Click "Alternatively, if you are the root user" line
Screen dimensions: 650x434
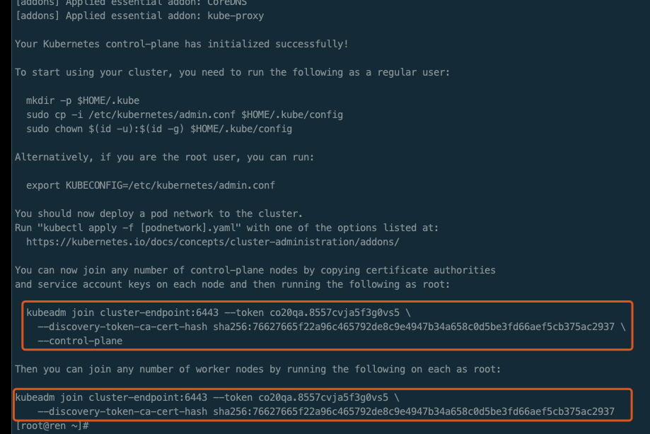point(165,158)
